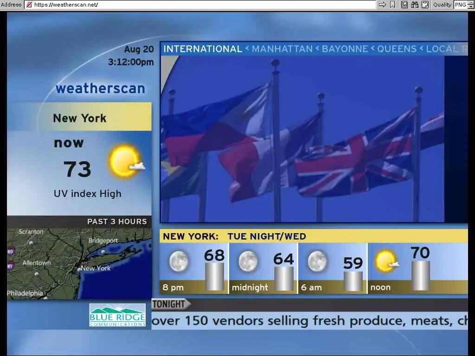Click the Quality stepper down arrow
Screen dimensions: 475x356
(x=471, y=6)
